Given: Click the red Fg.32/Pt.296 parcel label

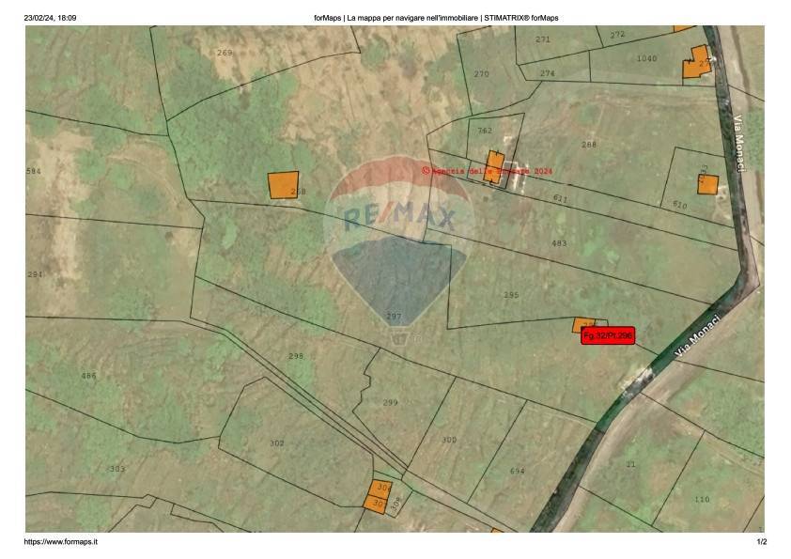Looking at the screenshot, I should [608, 336].
